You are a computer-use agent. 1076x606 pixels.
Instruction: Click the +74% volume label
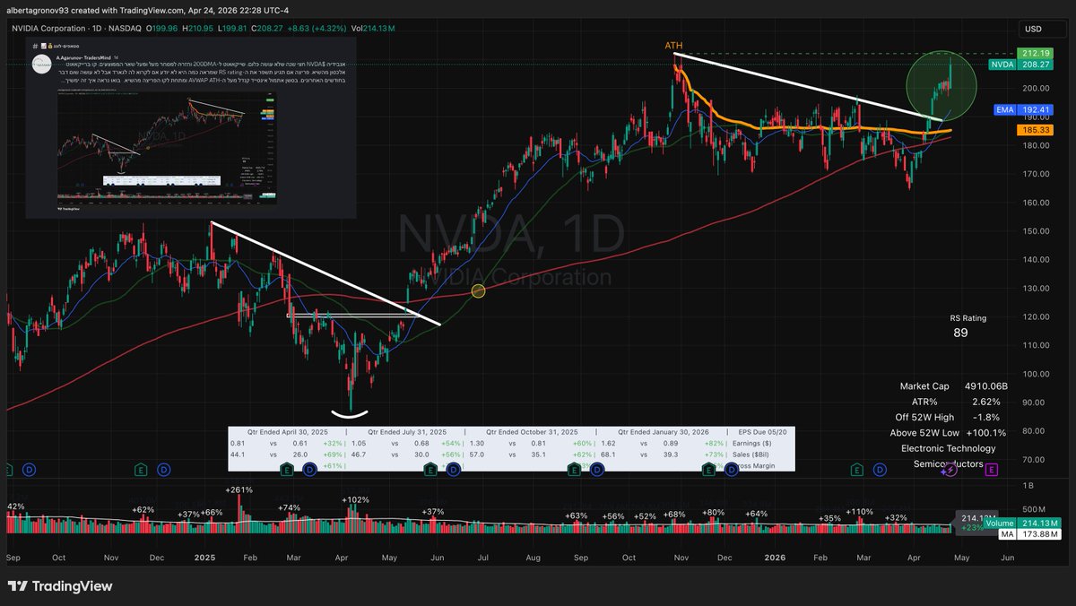click(289, 507)
